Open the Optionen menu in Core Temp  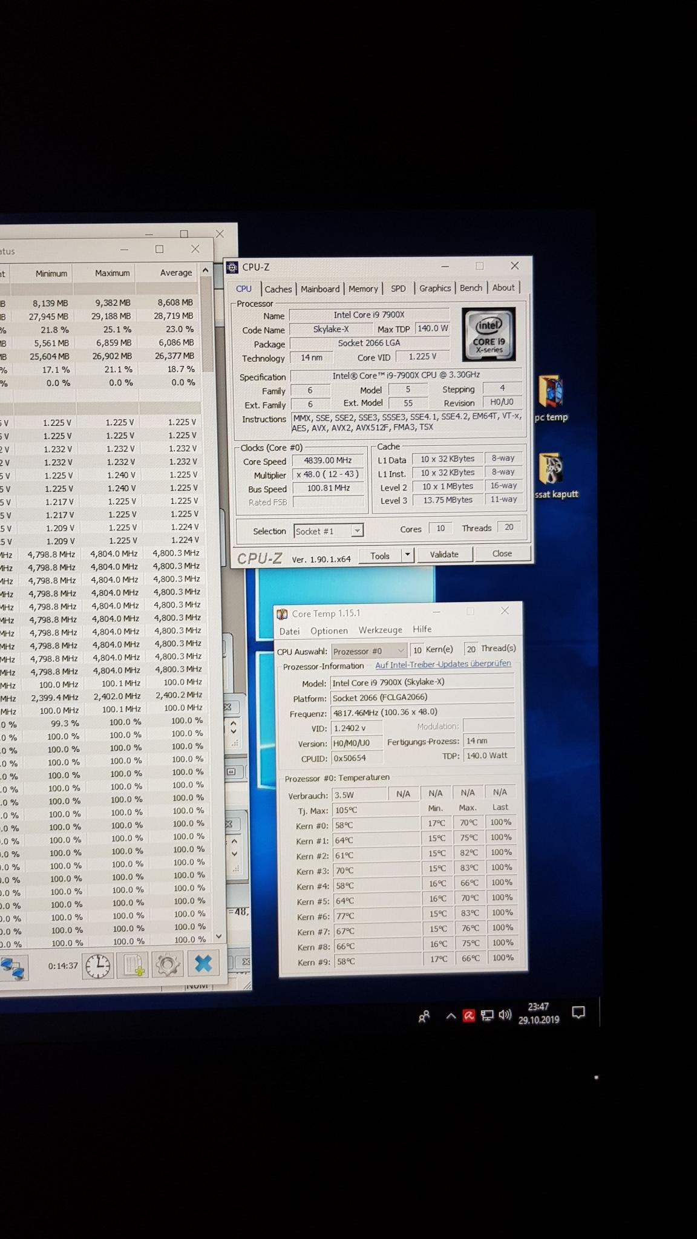point(329,630)
